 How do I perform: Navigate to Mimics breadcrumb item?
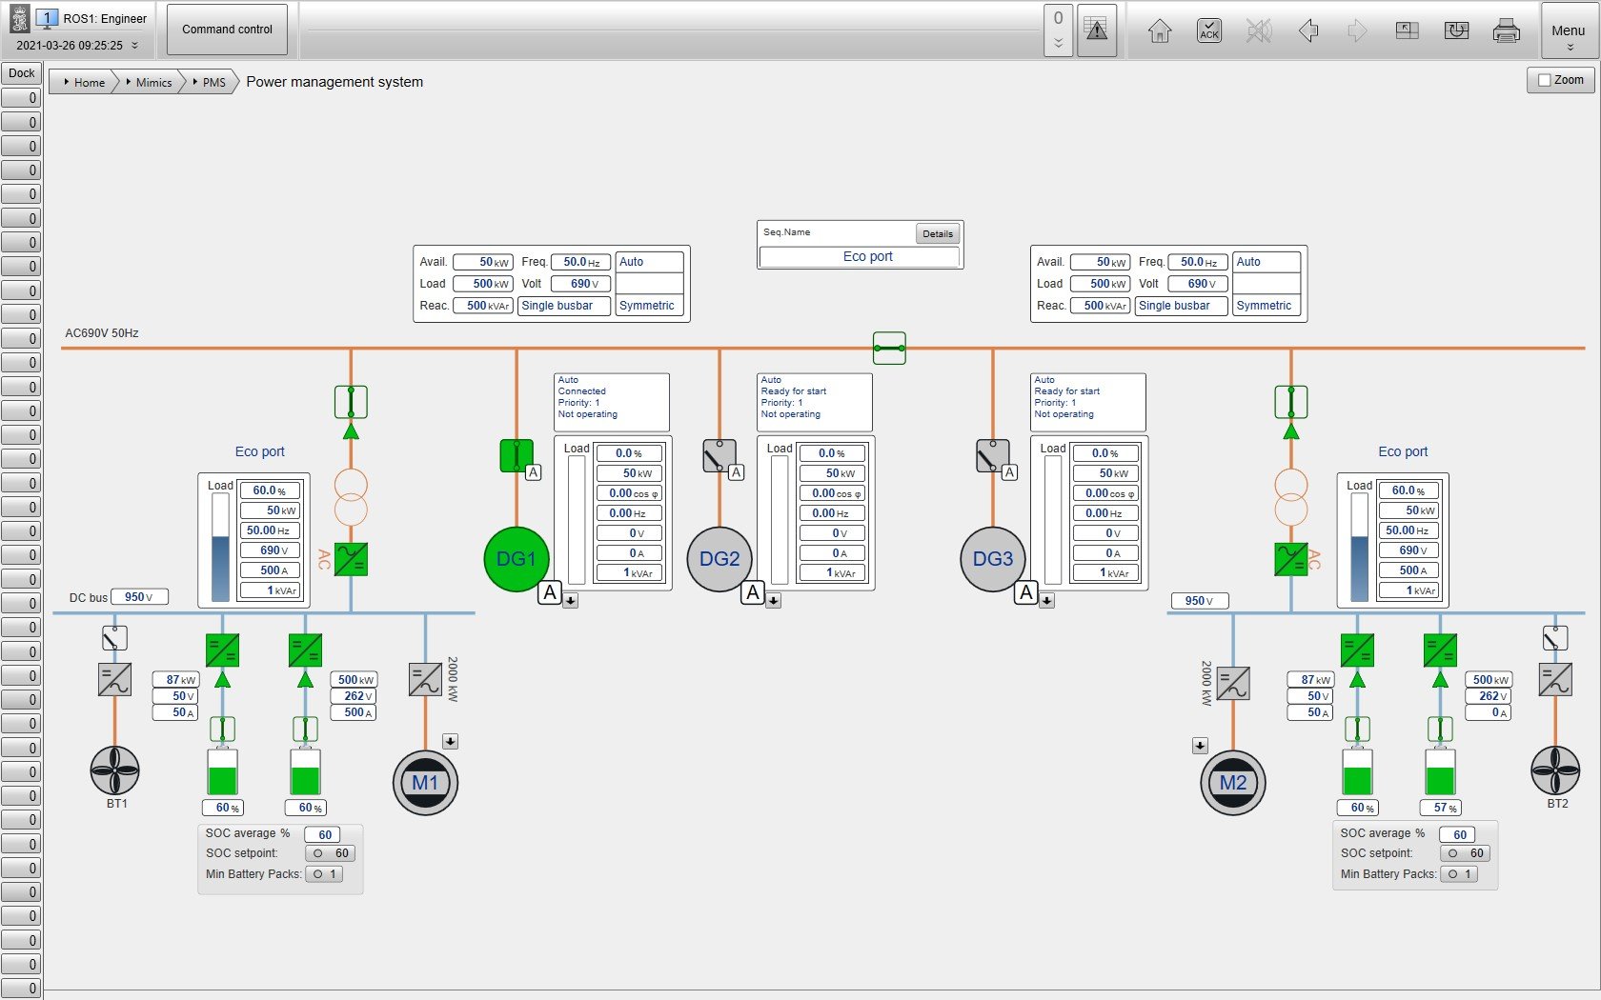point(152,83)
